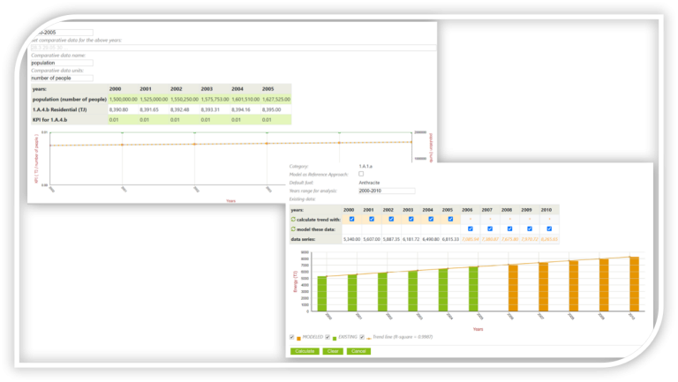Uncheck model data checkbox for year 2006
The image size is (678, 382).
[470, 228]
